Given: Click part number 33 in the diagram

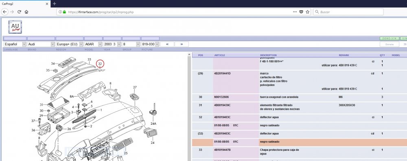Looking at the screenshot, I should [x=89, y=60].
